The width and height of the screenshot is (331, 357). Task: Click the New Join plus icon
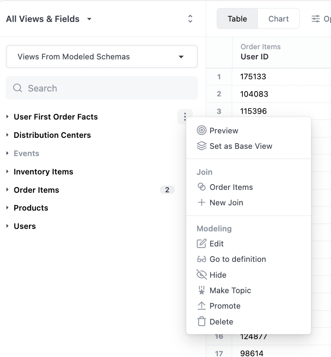pos(201,202)
